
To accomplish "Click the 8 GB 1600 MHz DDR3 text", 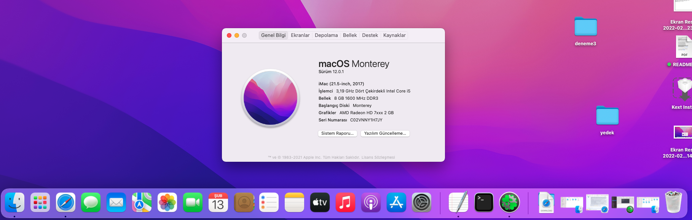I will [x=356, y=98].
